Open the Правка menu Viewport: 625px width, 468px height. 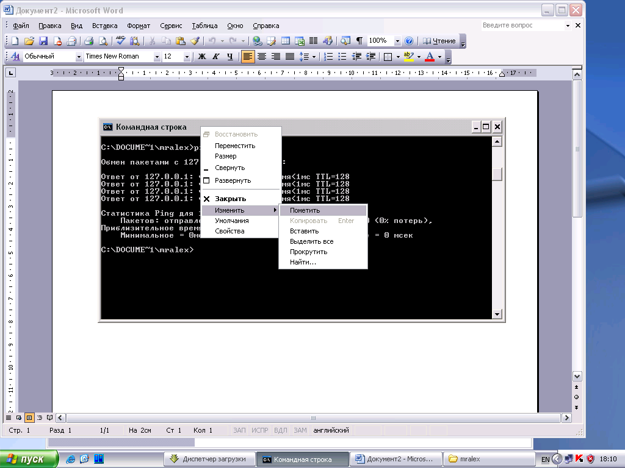[x=50, y=26]
